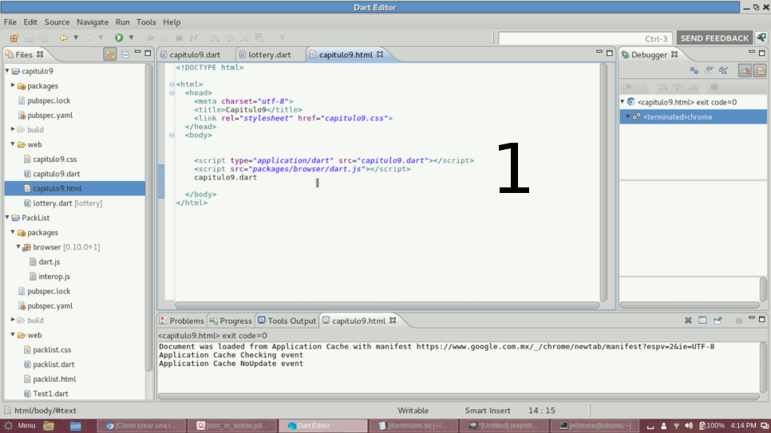This screenshot has height=433, width=771.
Task: Expand the build folder under capitulo9
Action: coord(13,129)
